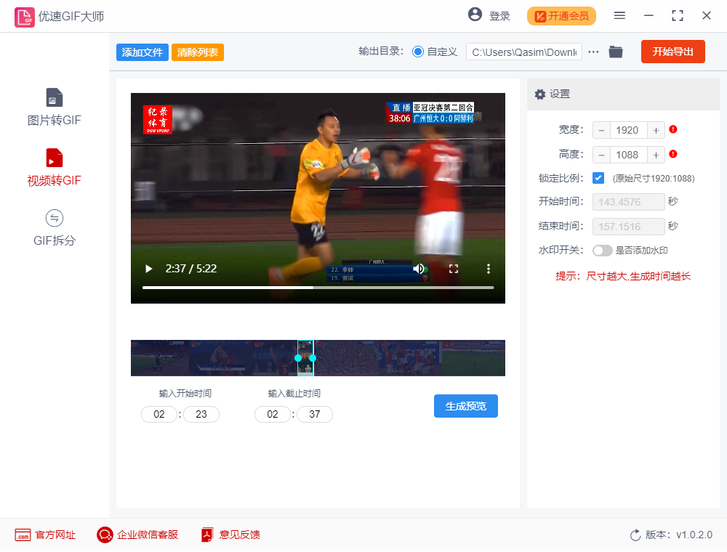Open folder icon to pick output directory
Viewport: 727px width, 552px height.
615,52
